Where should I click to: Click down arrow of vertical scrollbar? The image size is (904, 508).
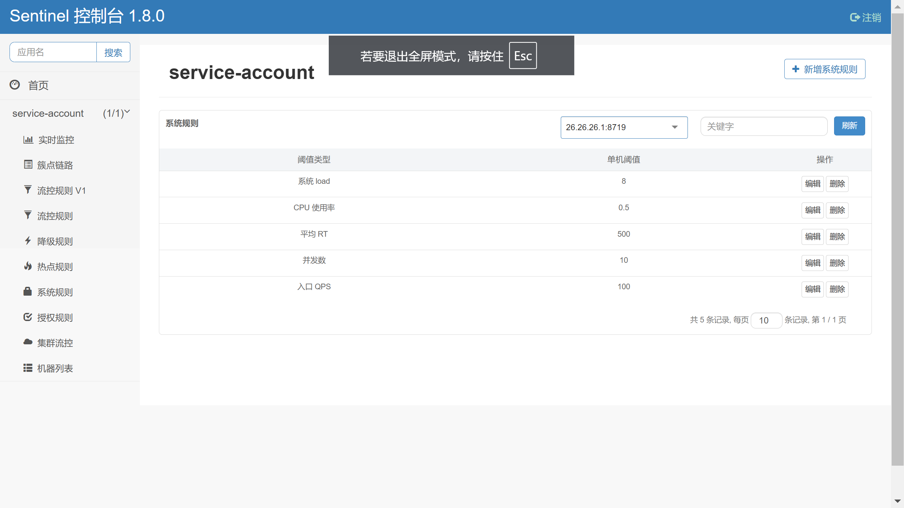click(x=897, y=501)
